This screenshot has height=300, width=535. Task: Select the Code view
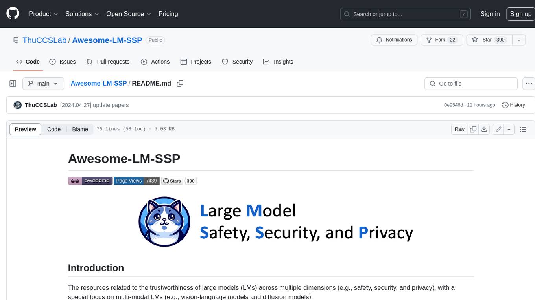pyautogui.click(x=54, y=129)
